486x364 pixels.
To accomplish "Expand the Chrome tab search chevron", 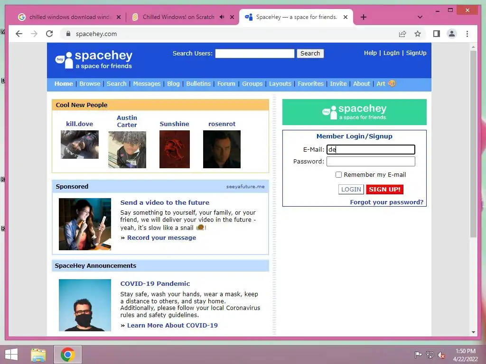I will coord(420,17).
